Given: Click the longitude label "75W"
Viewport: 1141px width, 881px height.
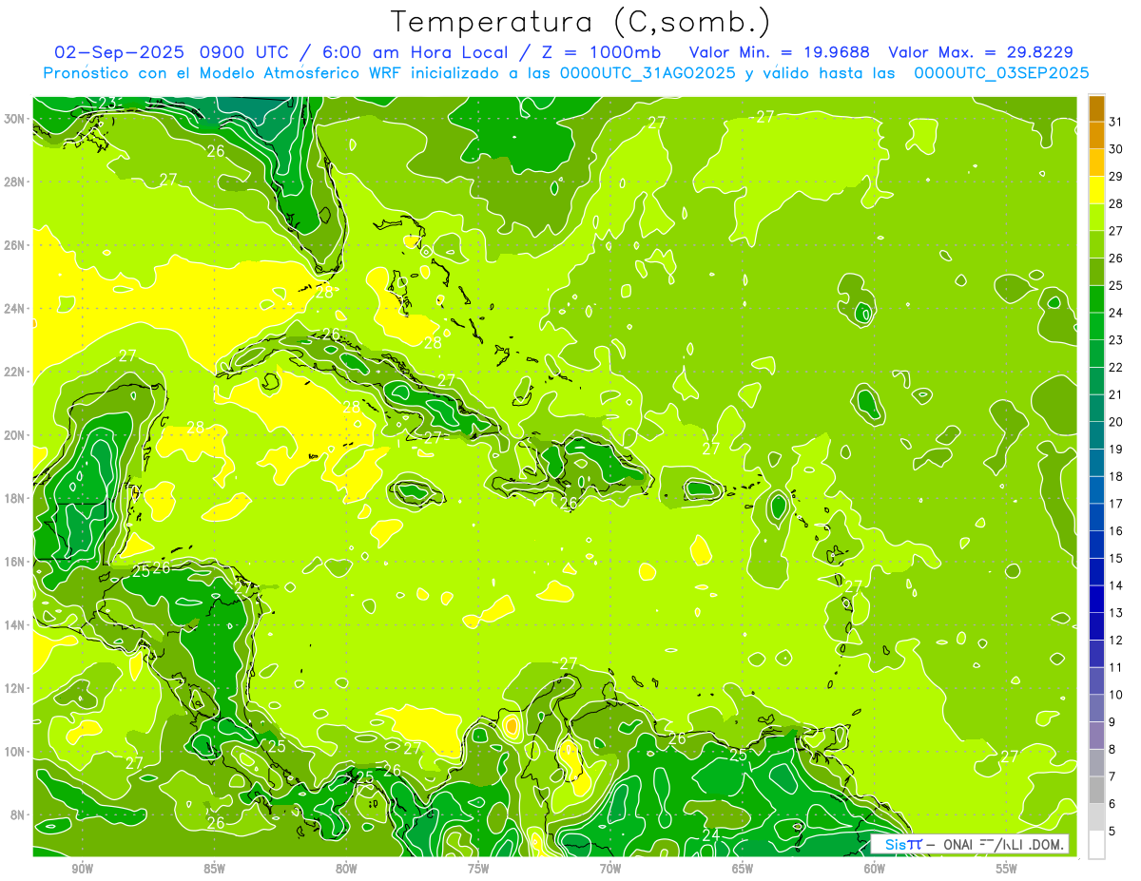Looking at the screenshot, I should point(478,869).
